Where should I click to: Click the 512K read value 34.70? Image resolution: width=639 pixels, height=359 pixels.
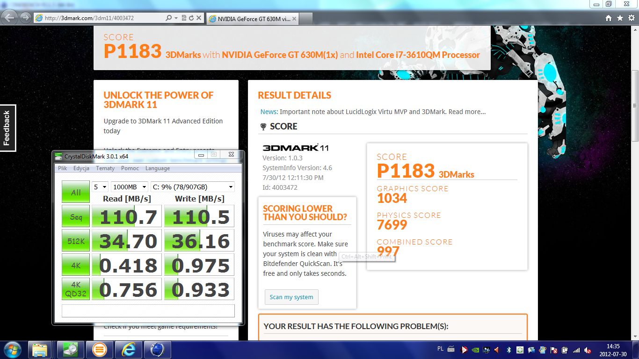click(127, 241)
